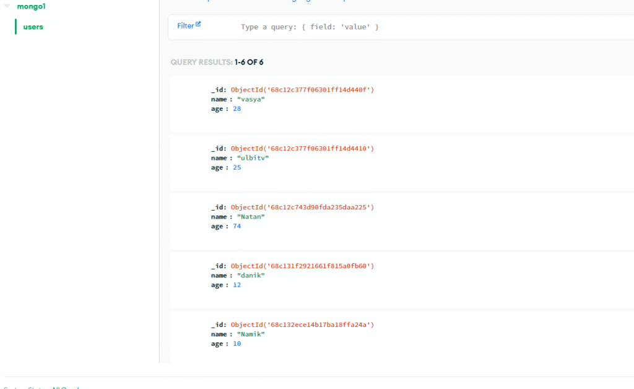
Task: Focus the query filter input field
Action: 371,27
